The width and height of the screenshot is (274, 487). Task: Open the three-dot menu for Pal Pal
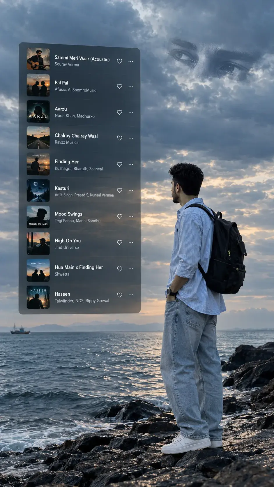(131, 87)
